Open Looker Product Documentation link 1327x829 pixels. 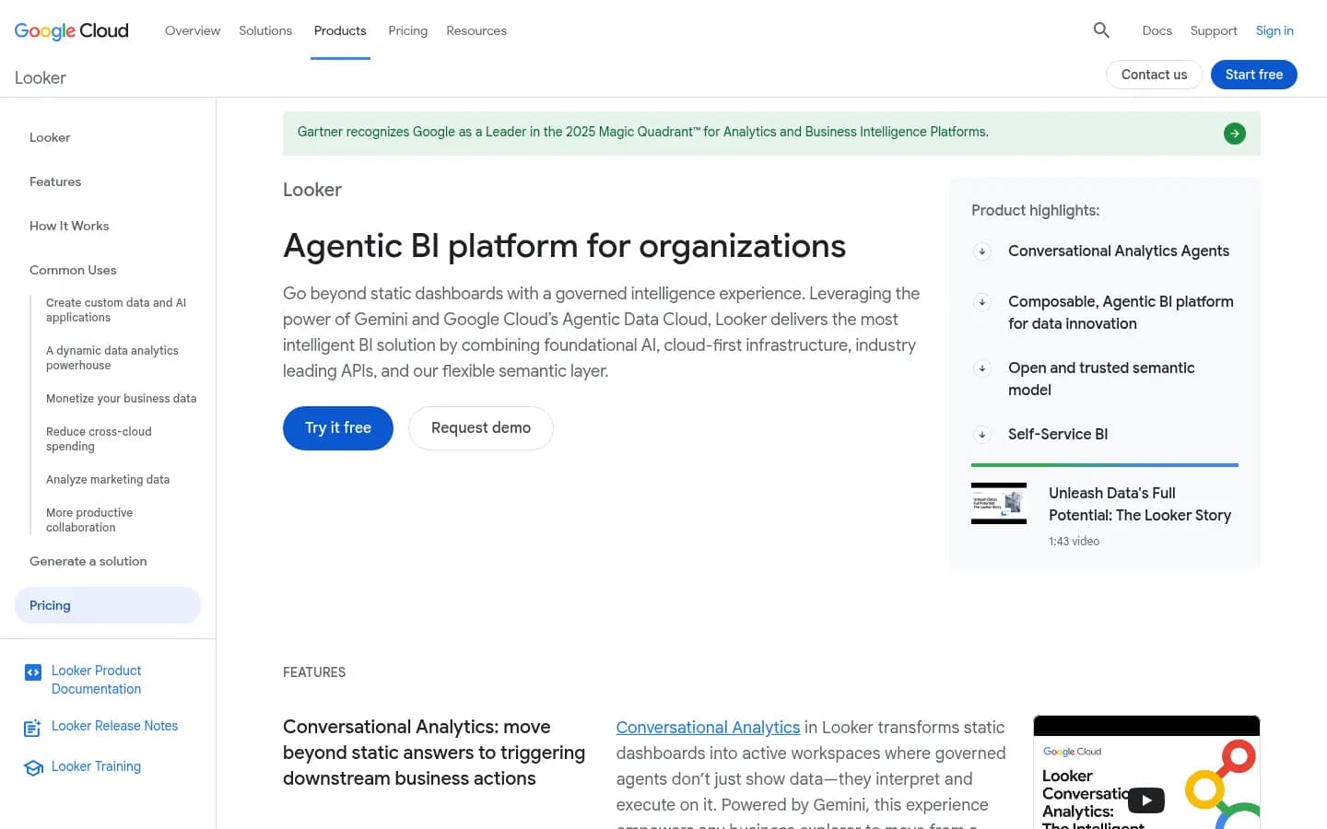click(x=97, y=680)
